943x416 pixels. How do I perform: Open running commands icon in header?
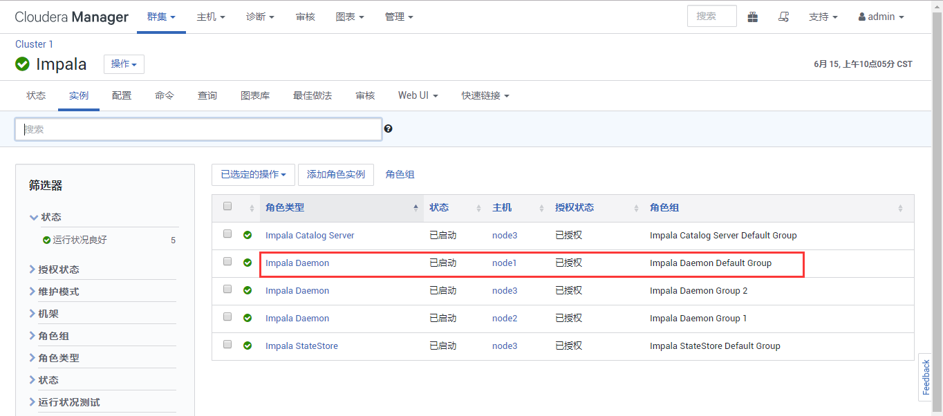click(x=783, y=17)
